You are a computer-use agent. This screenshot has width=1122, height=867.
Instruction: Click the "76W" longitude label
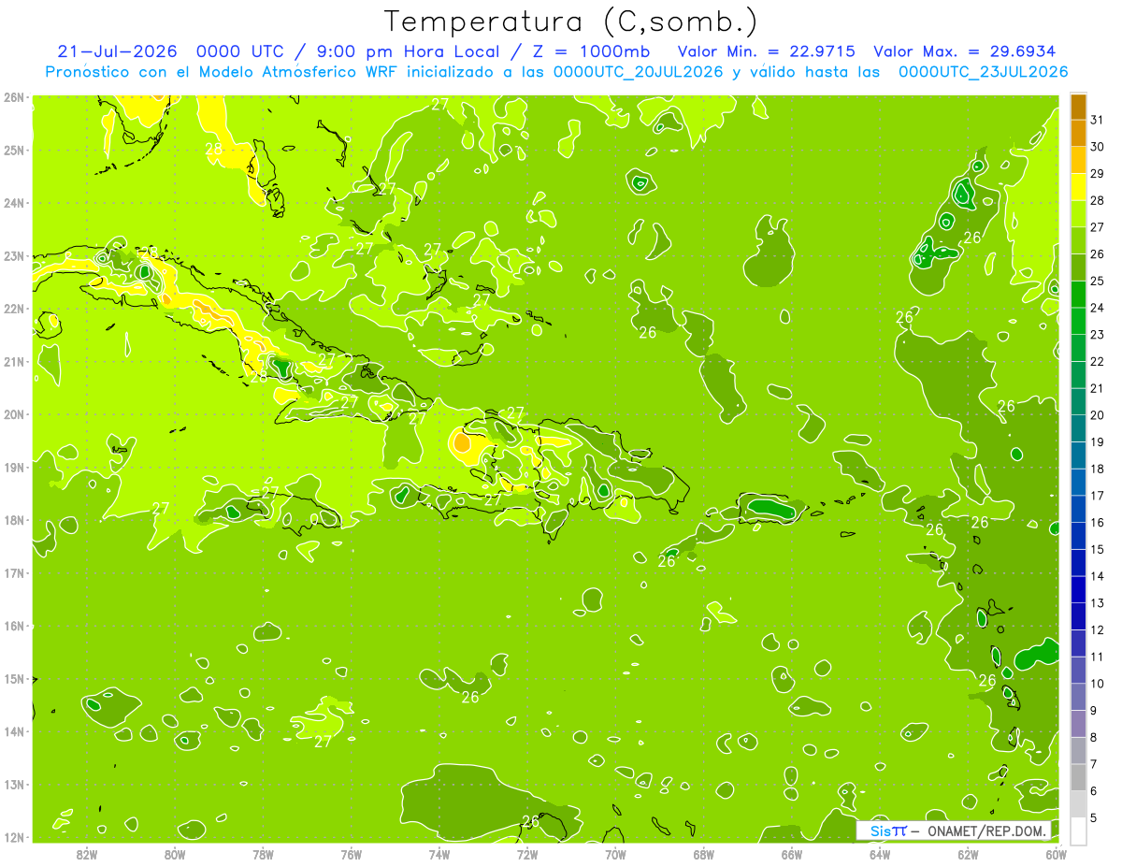(351, 854)
